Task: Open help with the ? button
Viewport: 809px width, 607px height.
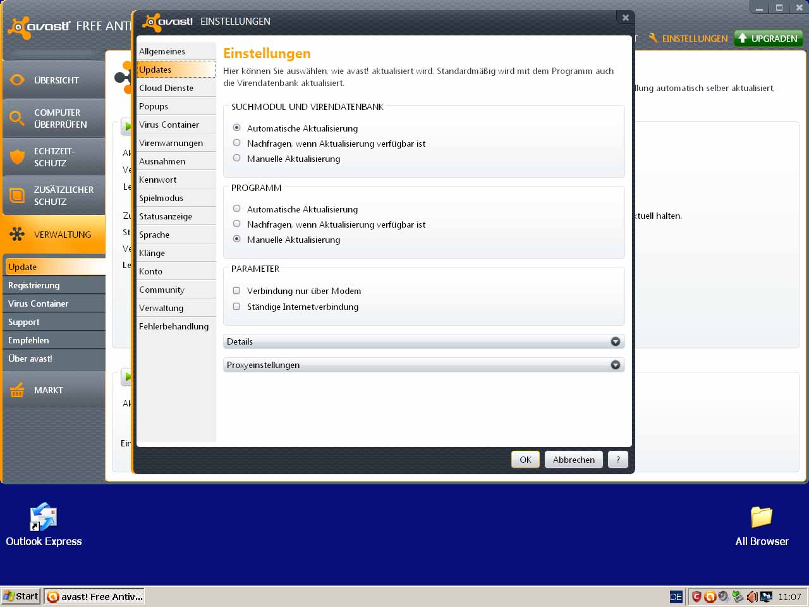Action: pyautogui.click(x=618, y=460)
